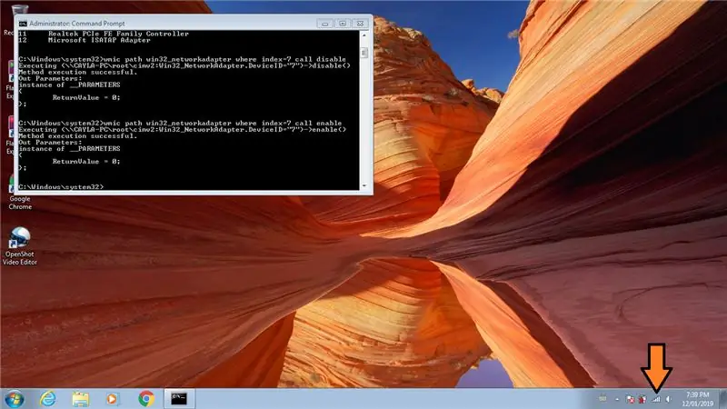Minimize the Command Prompt window
This screenshot has width=727, height=409.
(x=324, y=24)
